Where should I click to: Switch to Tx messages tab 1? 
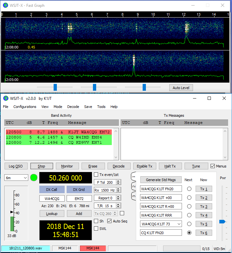click(x=134, y=177)
